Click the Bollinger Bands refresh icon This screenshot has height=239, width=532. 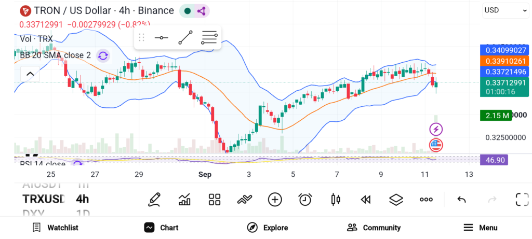[103, 55]
